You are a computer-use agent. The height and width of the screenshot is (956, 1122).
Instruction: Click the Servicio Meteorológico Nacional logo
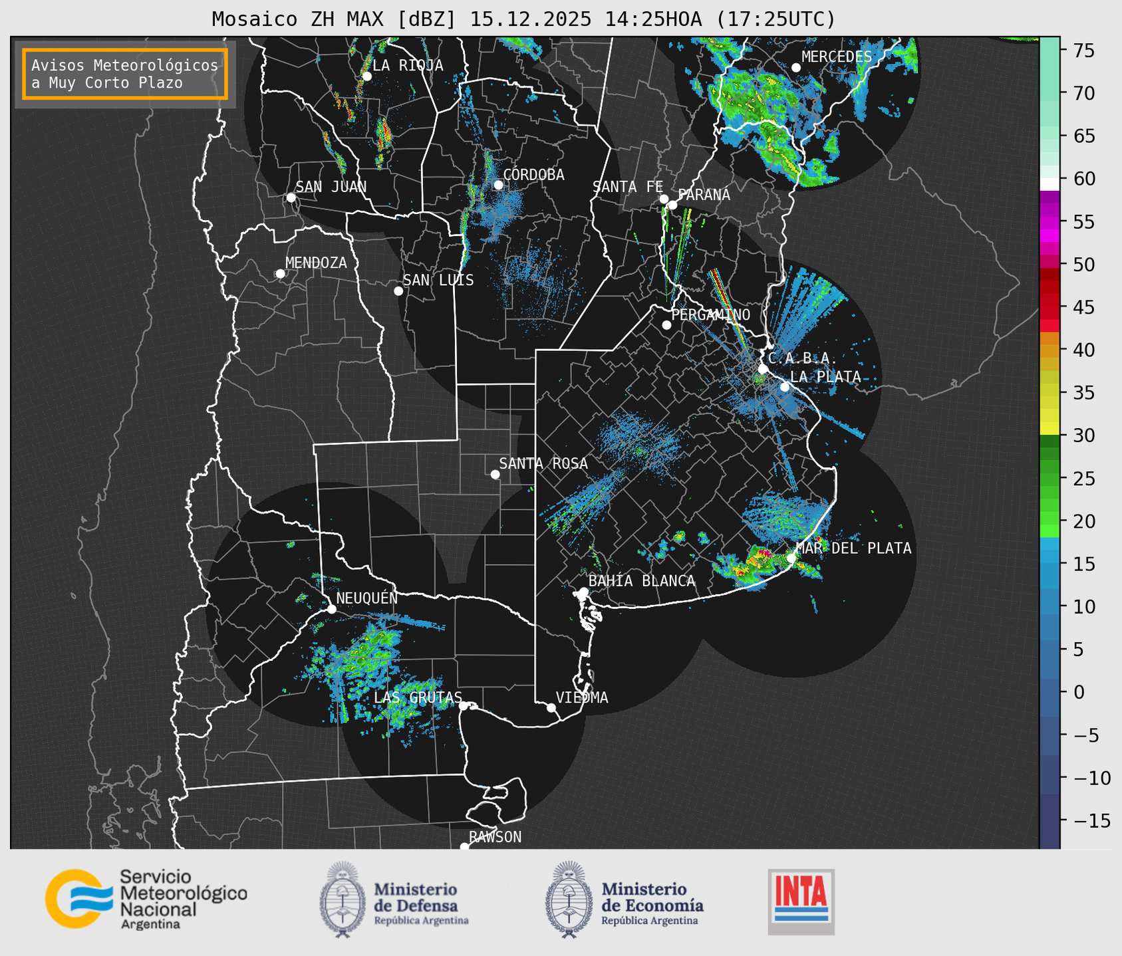click(146, 899)
